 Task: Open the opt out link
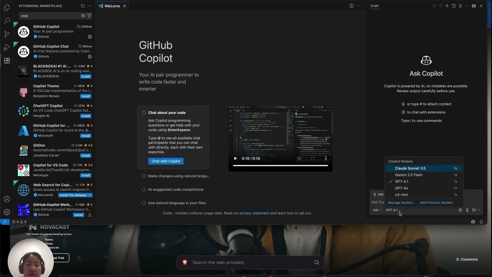[305, 213]
